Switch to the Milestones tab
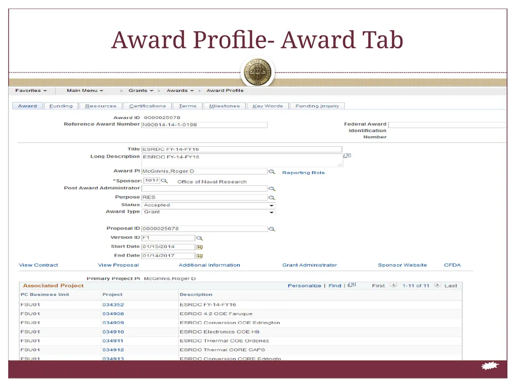Viewport: 516px width, 387px height. (x=224, y=106)
